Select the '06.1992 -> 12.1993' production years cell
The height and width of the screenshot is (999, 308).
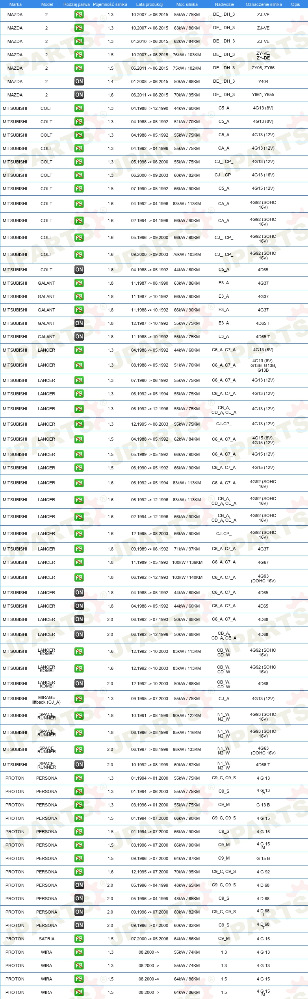(150, 577)
